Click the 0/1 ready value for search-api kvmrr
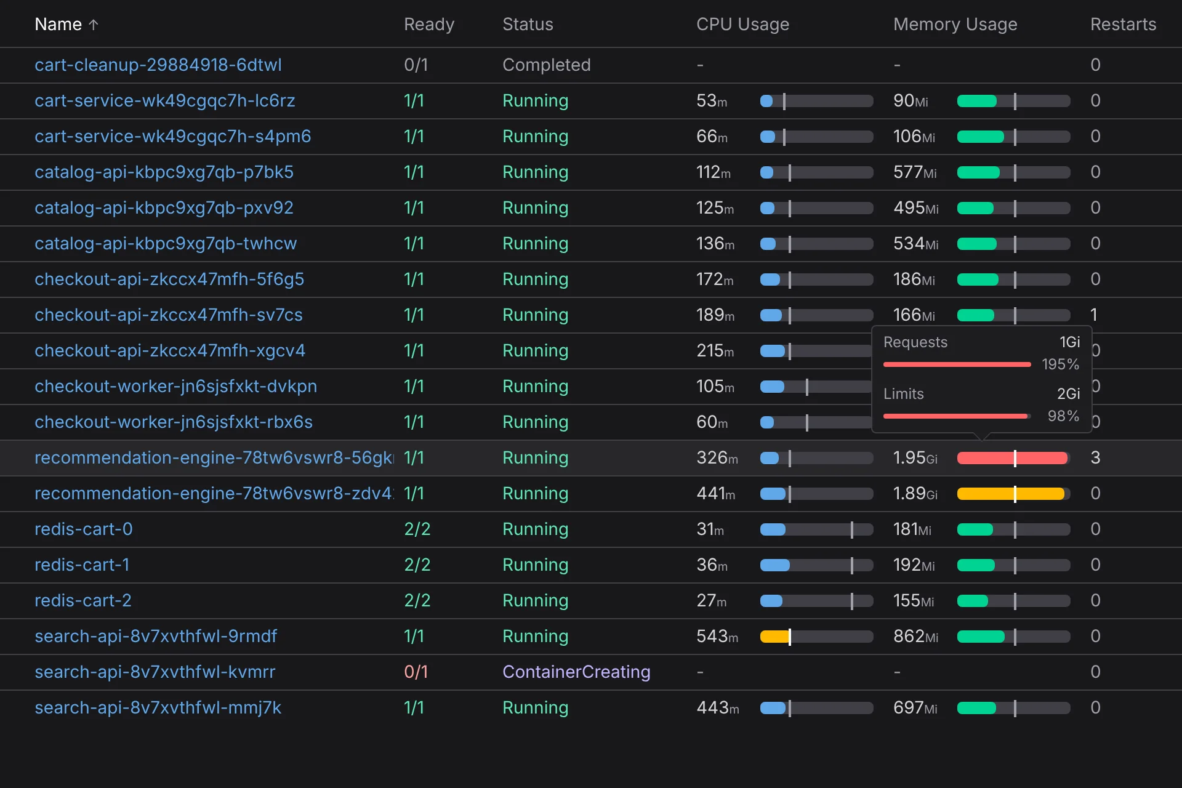The width and height of the screenshot is (1182, 788). (x=416, y=672)
